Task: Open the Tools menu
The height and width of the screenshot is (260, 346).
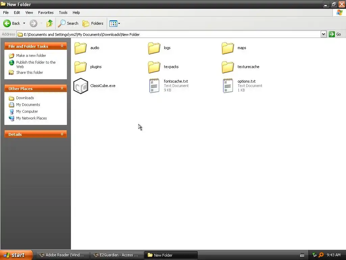Action: (x=63, y=13)
